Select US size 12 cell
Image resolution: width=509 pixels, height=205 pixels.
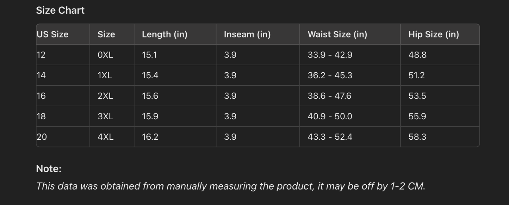tap(41, 55)
